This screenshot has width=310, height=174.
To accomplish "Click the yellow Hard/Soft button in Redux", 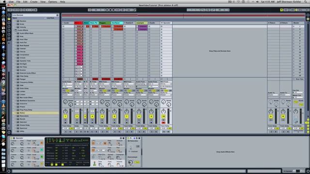I will [137, 162].
